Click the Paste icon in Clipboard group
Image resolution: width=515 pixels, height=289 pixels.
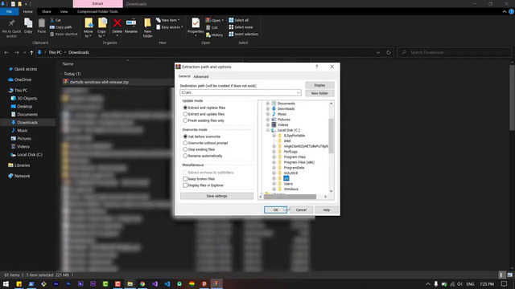tap(41, 26)
